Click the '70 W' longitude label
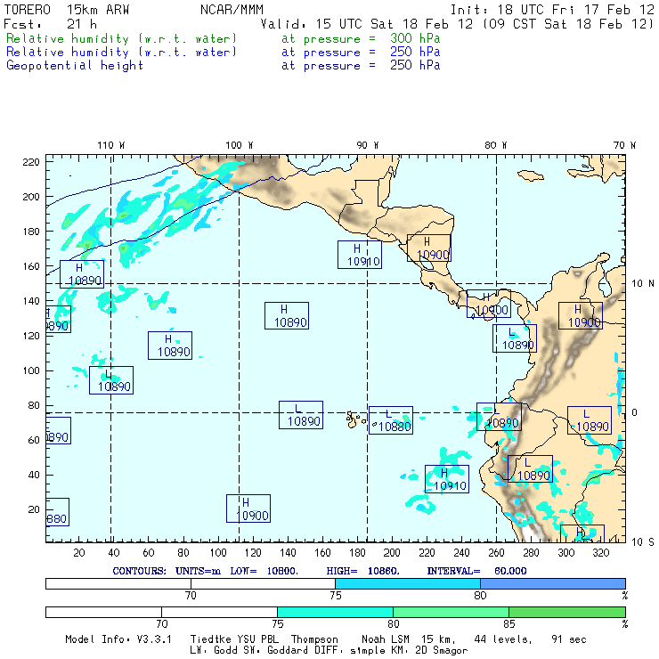This screenshot has width=659, height=659. 624,145
